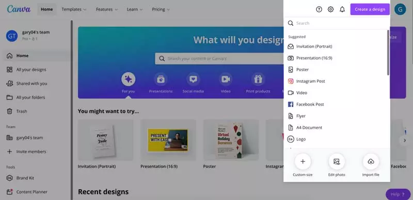Select the Video category icon
This screenshot has width=413, height=200.
click(226, 79)
